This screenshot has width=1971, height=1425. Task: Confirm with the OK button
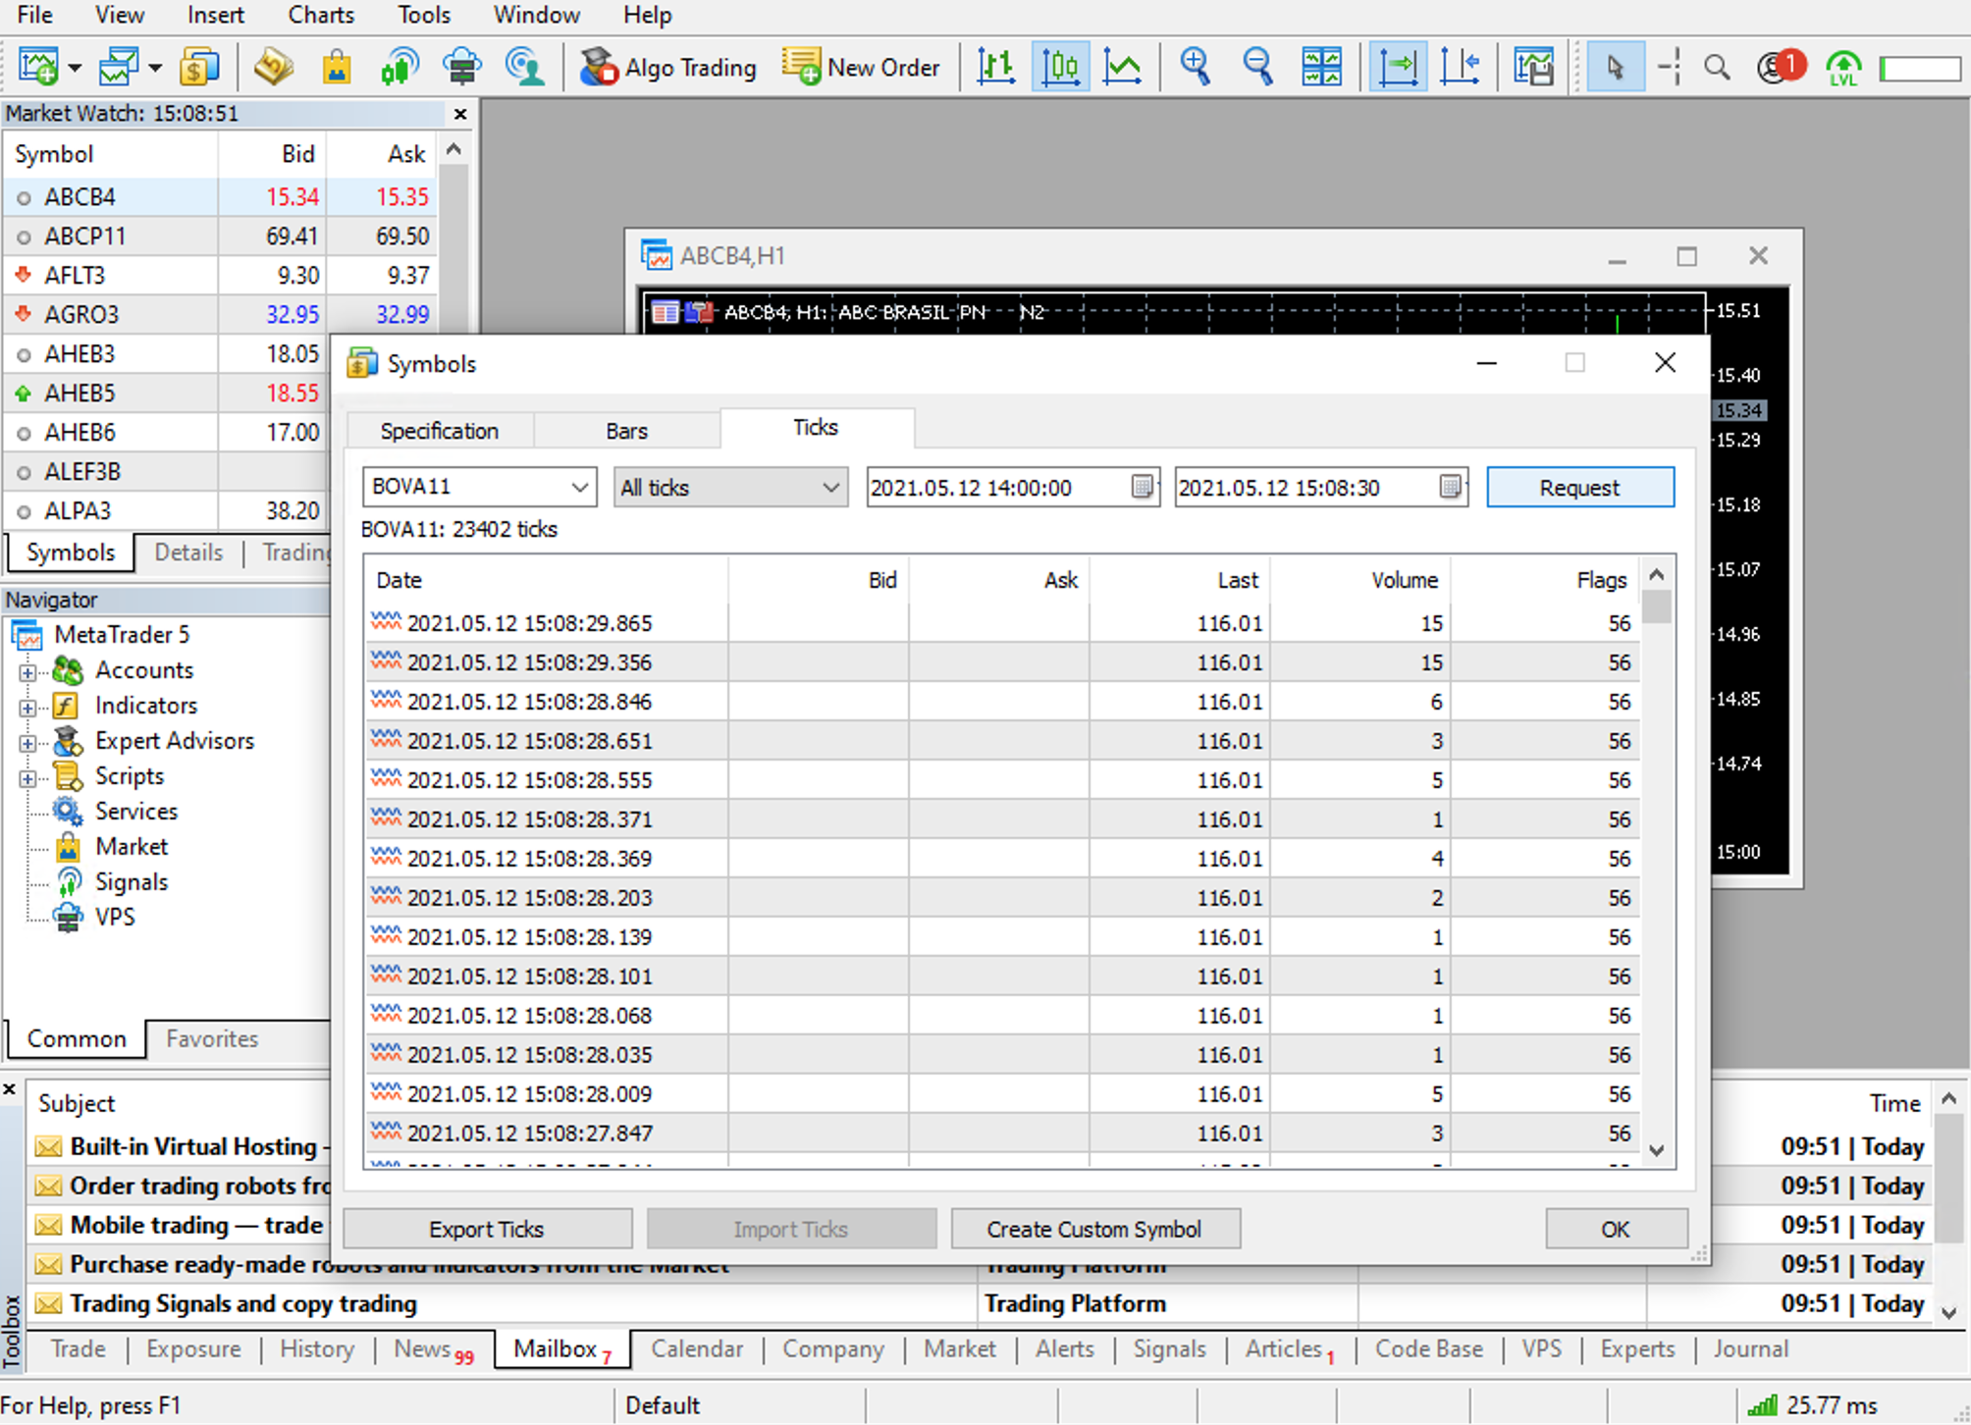click(x=1616, y=1229)
